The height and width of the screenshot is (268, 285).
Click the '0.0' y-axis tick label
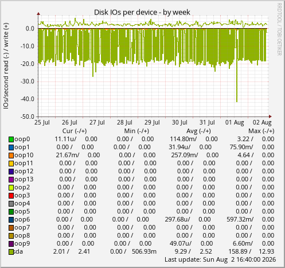coord(30,29)
